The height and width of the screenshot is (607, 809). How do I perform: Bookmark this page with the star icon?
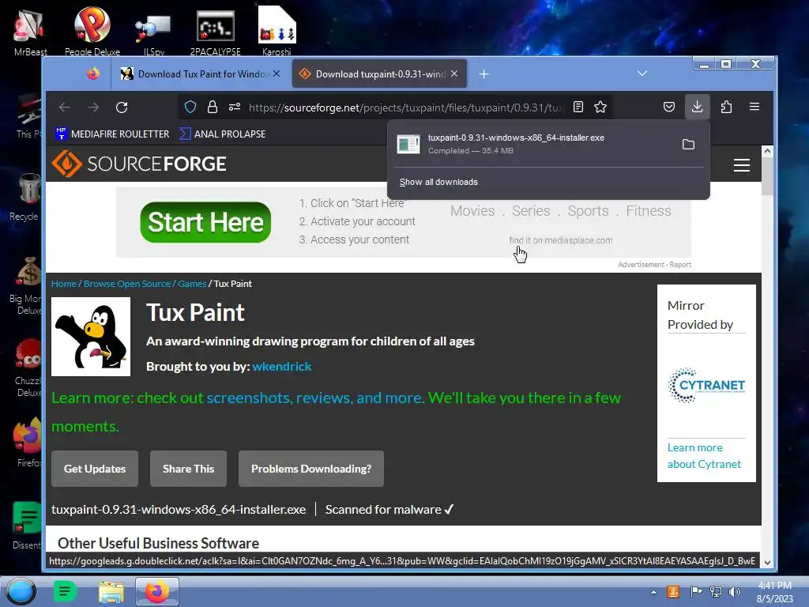(x=600, y=107)
